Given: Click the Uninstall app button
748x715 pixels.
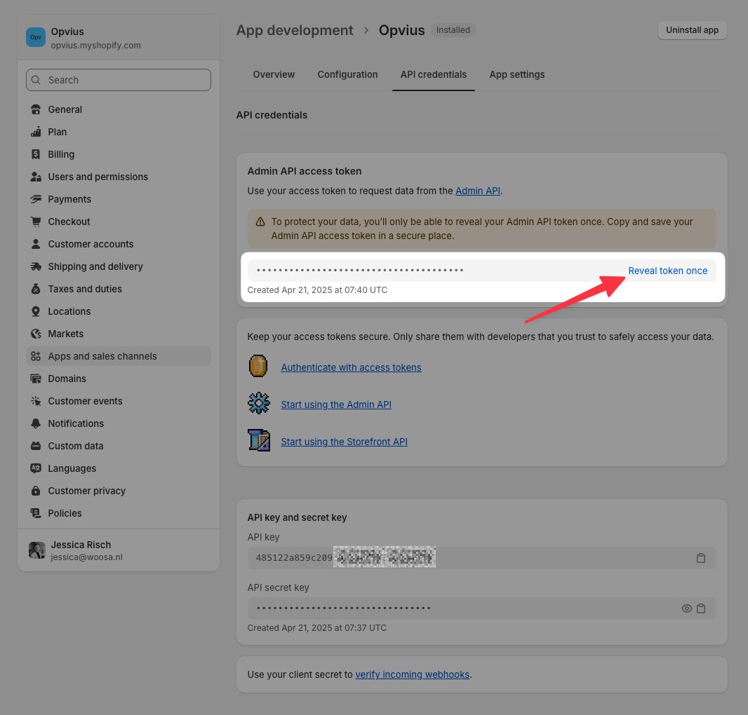Looking at the screenshot, I should (692, 30).
